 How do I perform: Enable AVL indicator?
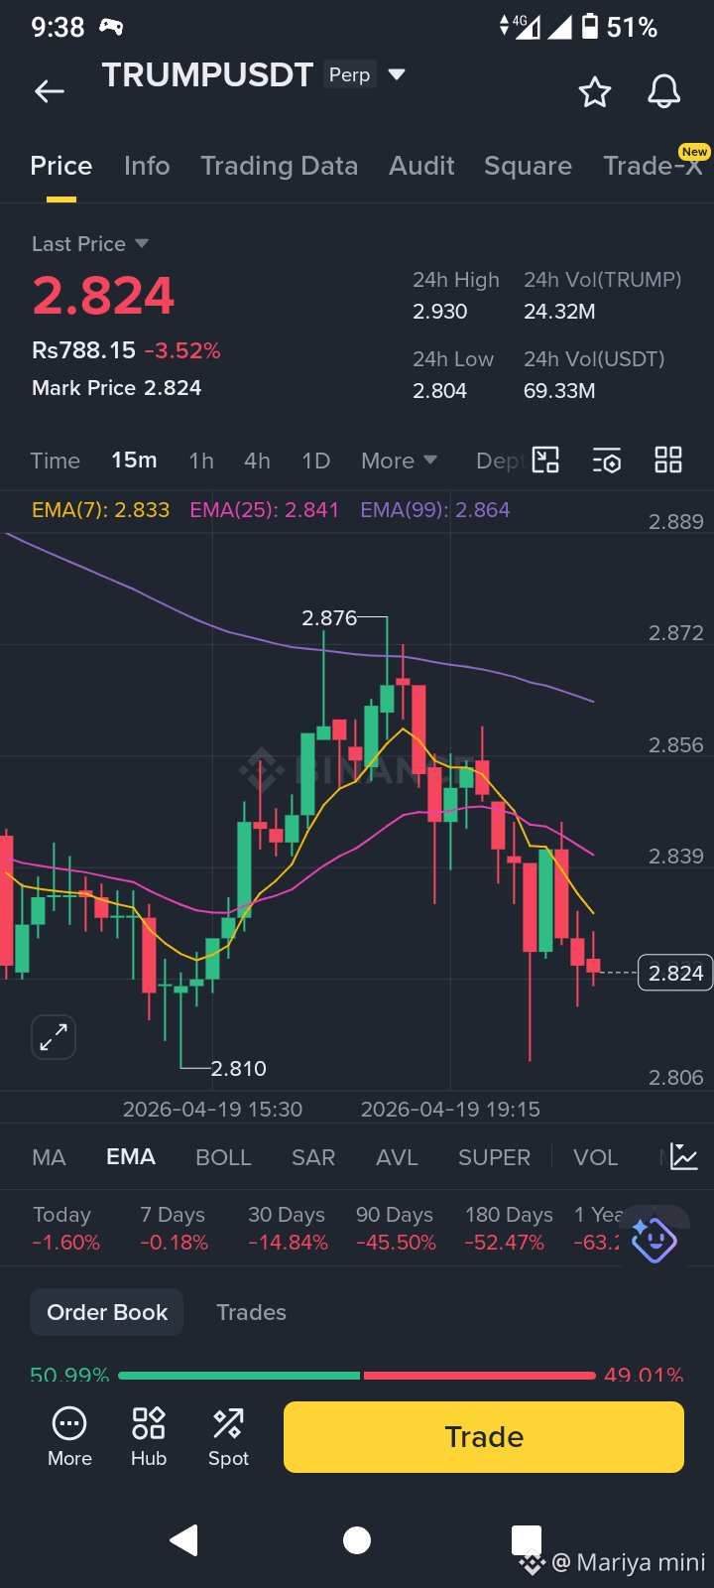coord(397,1157)
